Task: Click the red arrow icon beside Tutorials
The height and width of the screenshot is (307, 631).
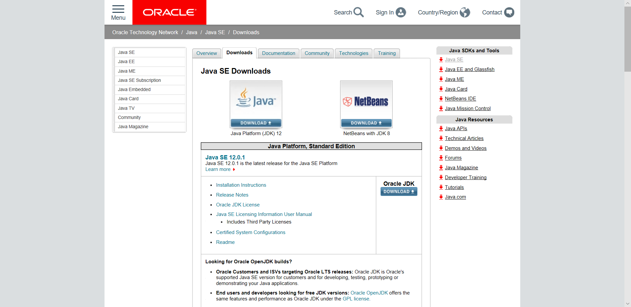Action: pos(441,187)
